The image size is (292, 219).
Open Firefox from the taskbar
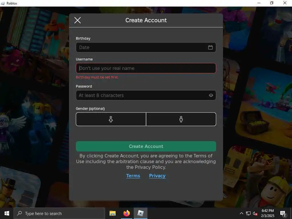(x=126, y=213)
